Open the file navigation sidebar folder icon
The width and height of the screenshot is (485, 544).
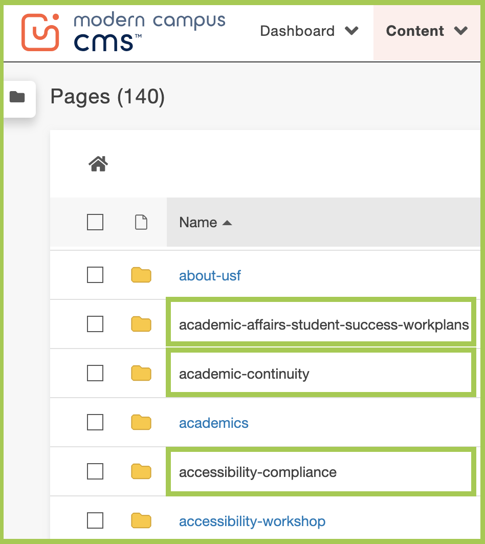(x=17, y=97)
